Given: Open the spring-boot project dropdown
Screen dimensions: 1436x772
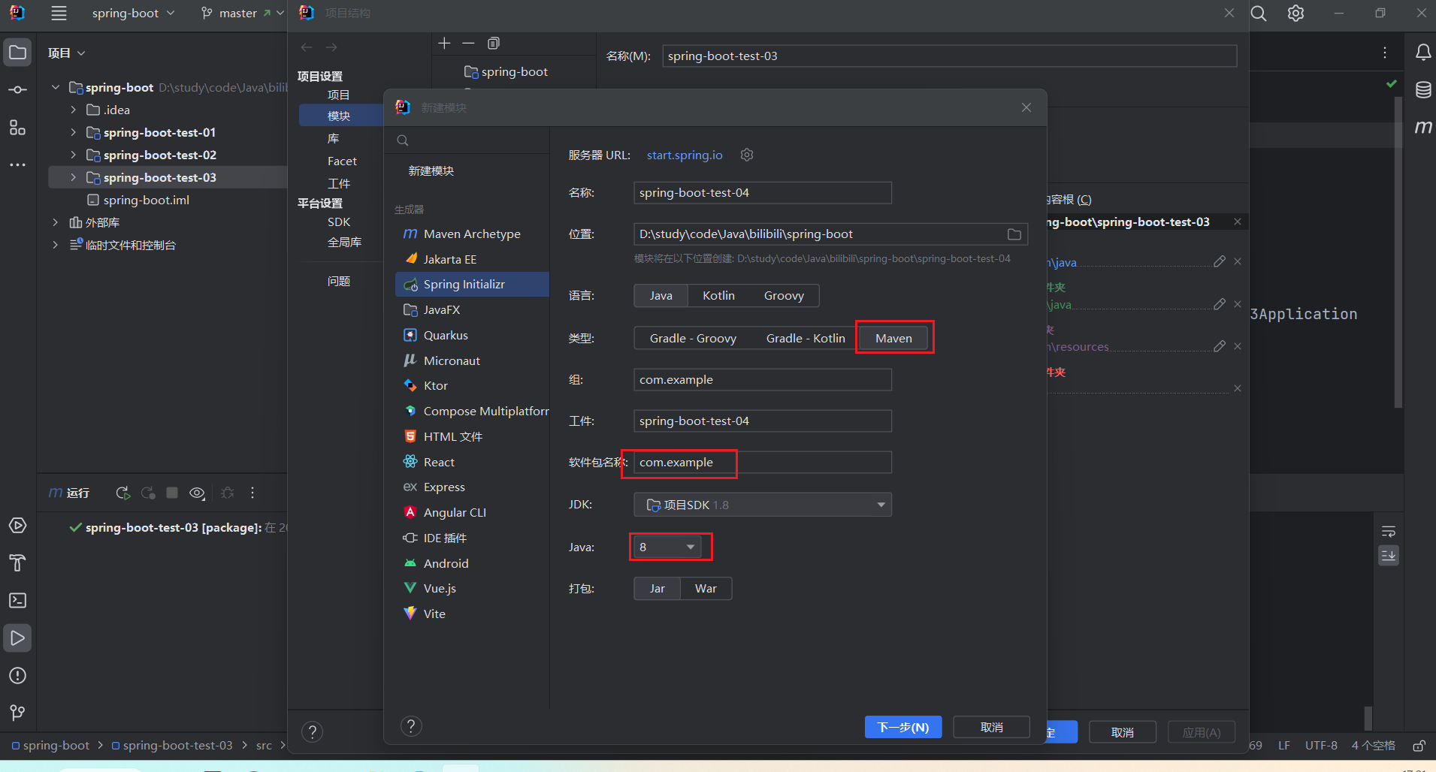Looking at the screenshot, I should click(133, 14).
